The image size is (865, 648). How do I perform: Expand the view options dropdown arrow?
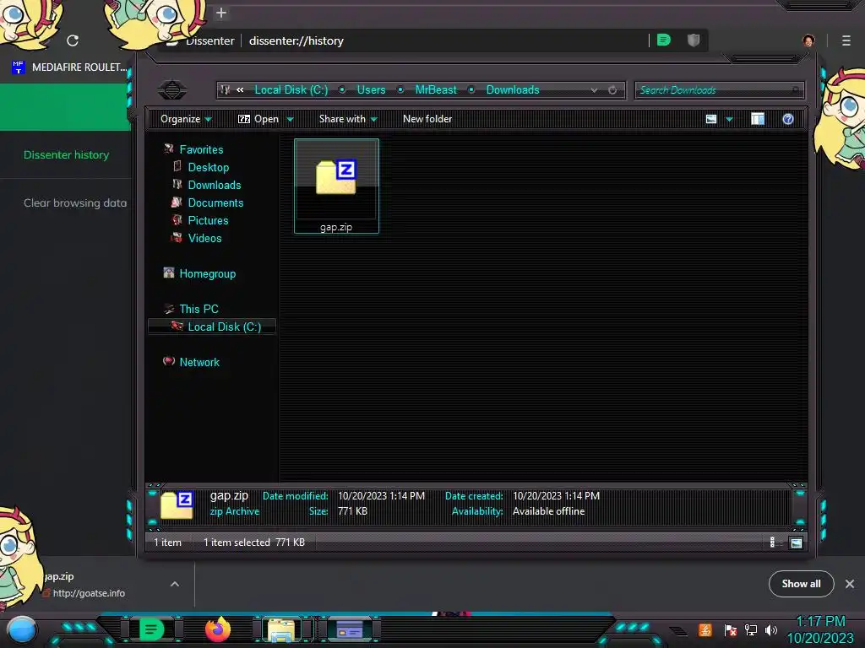pos(729,119)
